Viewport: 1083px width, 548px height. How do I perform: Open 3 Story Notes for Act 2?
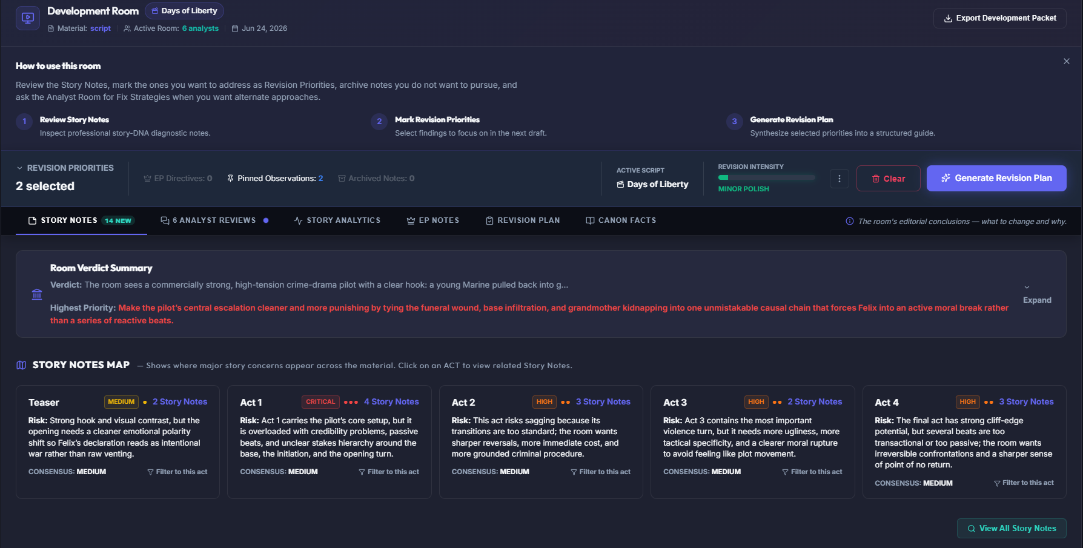(603, 402)
